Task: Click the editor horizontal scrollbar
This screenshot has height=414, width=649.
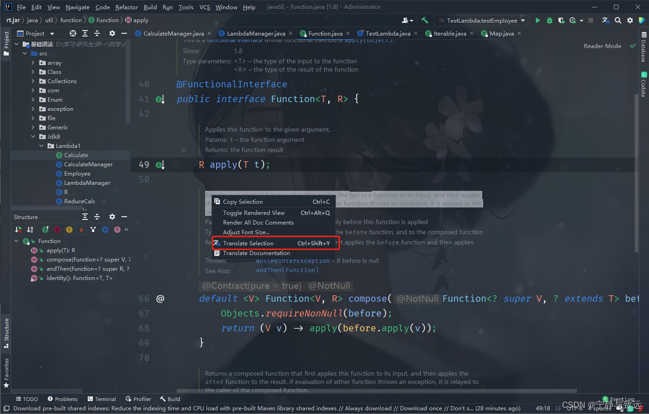Action: click(376, 391)
